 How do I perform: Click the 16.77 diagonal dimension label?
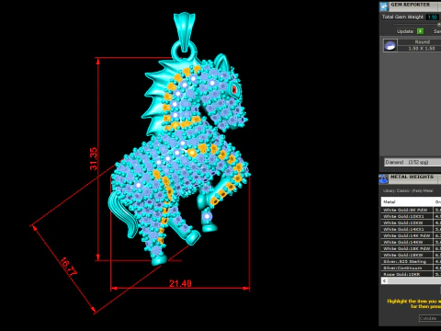(x=68, y=267)
